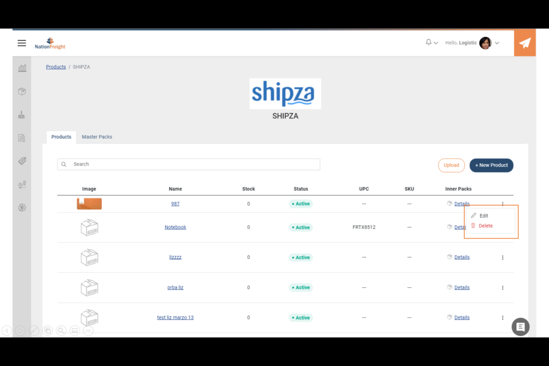The width and height of the screenshot is (549, 366).
Task: Click the Upload button
Action: (x=451, y=165)
